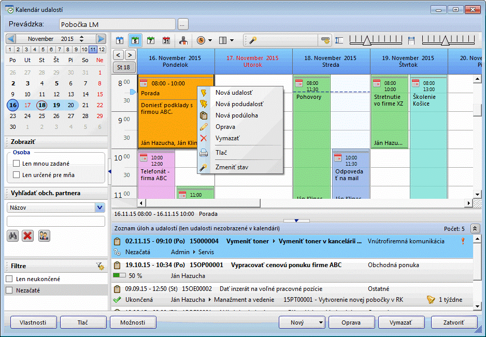Click the calendar icon in Školenie Košice event
Image resolution: width=486 pixels, height=337 pixels.
point(416,83)
